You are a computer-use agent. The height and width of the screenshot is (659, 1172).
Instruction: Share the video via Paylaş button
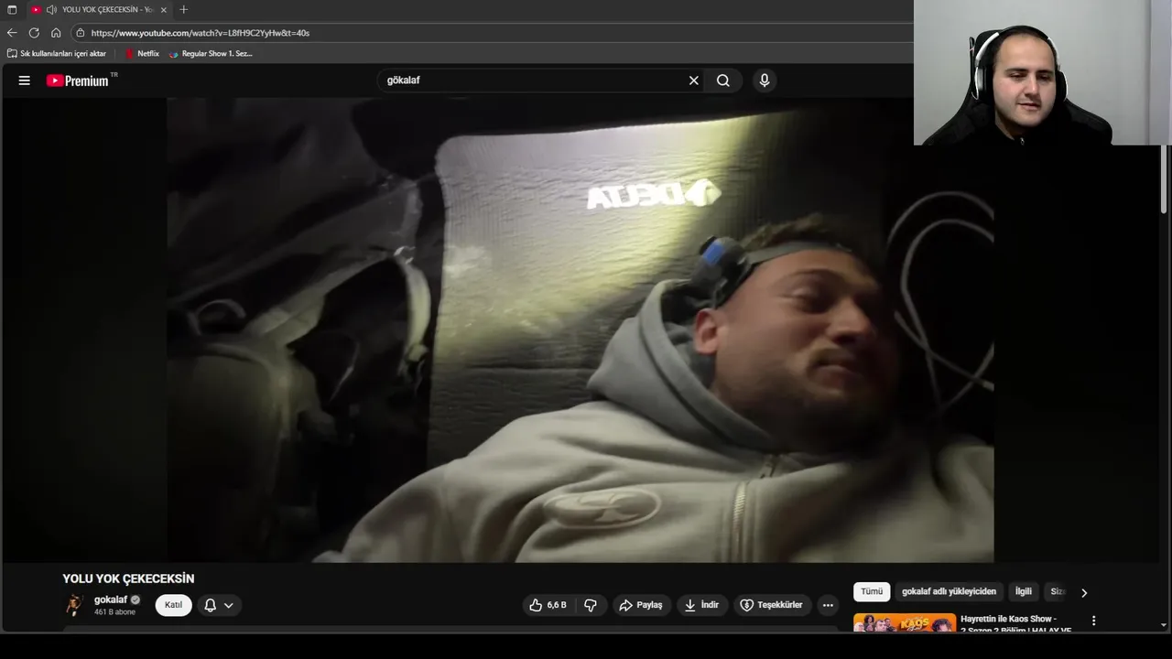point(641,605)
